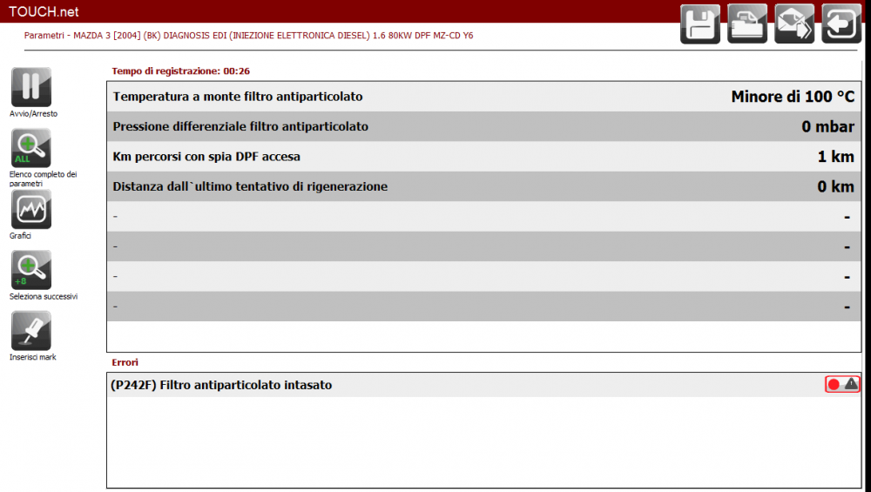Click the Seleziona successivi +8 icon
The width and height of the screenshot is (871, 492).
(x=31, y=270)
